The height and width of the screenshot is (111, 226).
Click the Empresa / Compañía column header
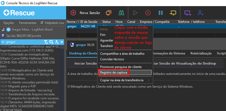point(158,22)
